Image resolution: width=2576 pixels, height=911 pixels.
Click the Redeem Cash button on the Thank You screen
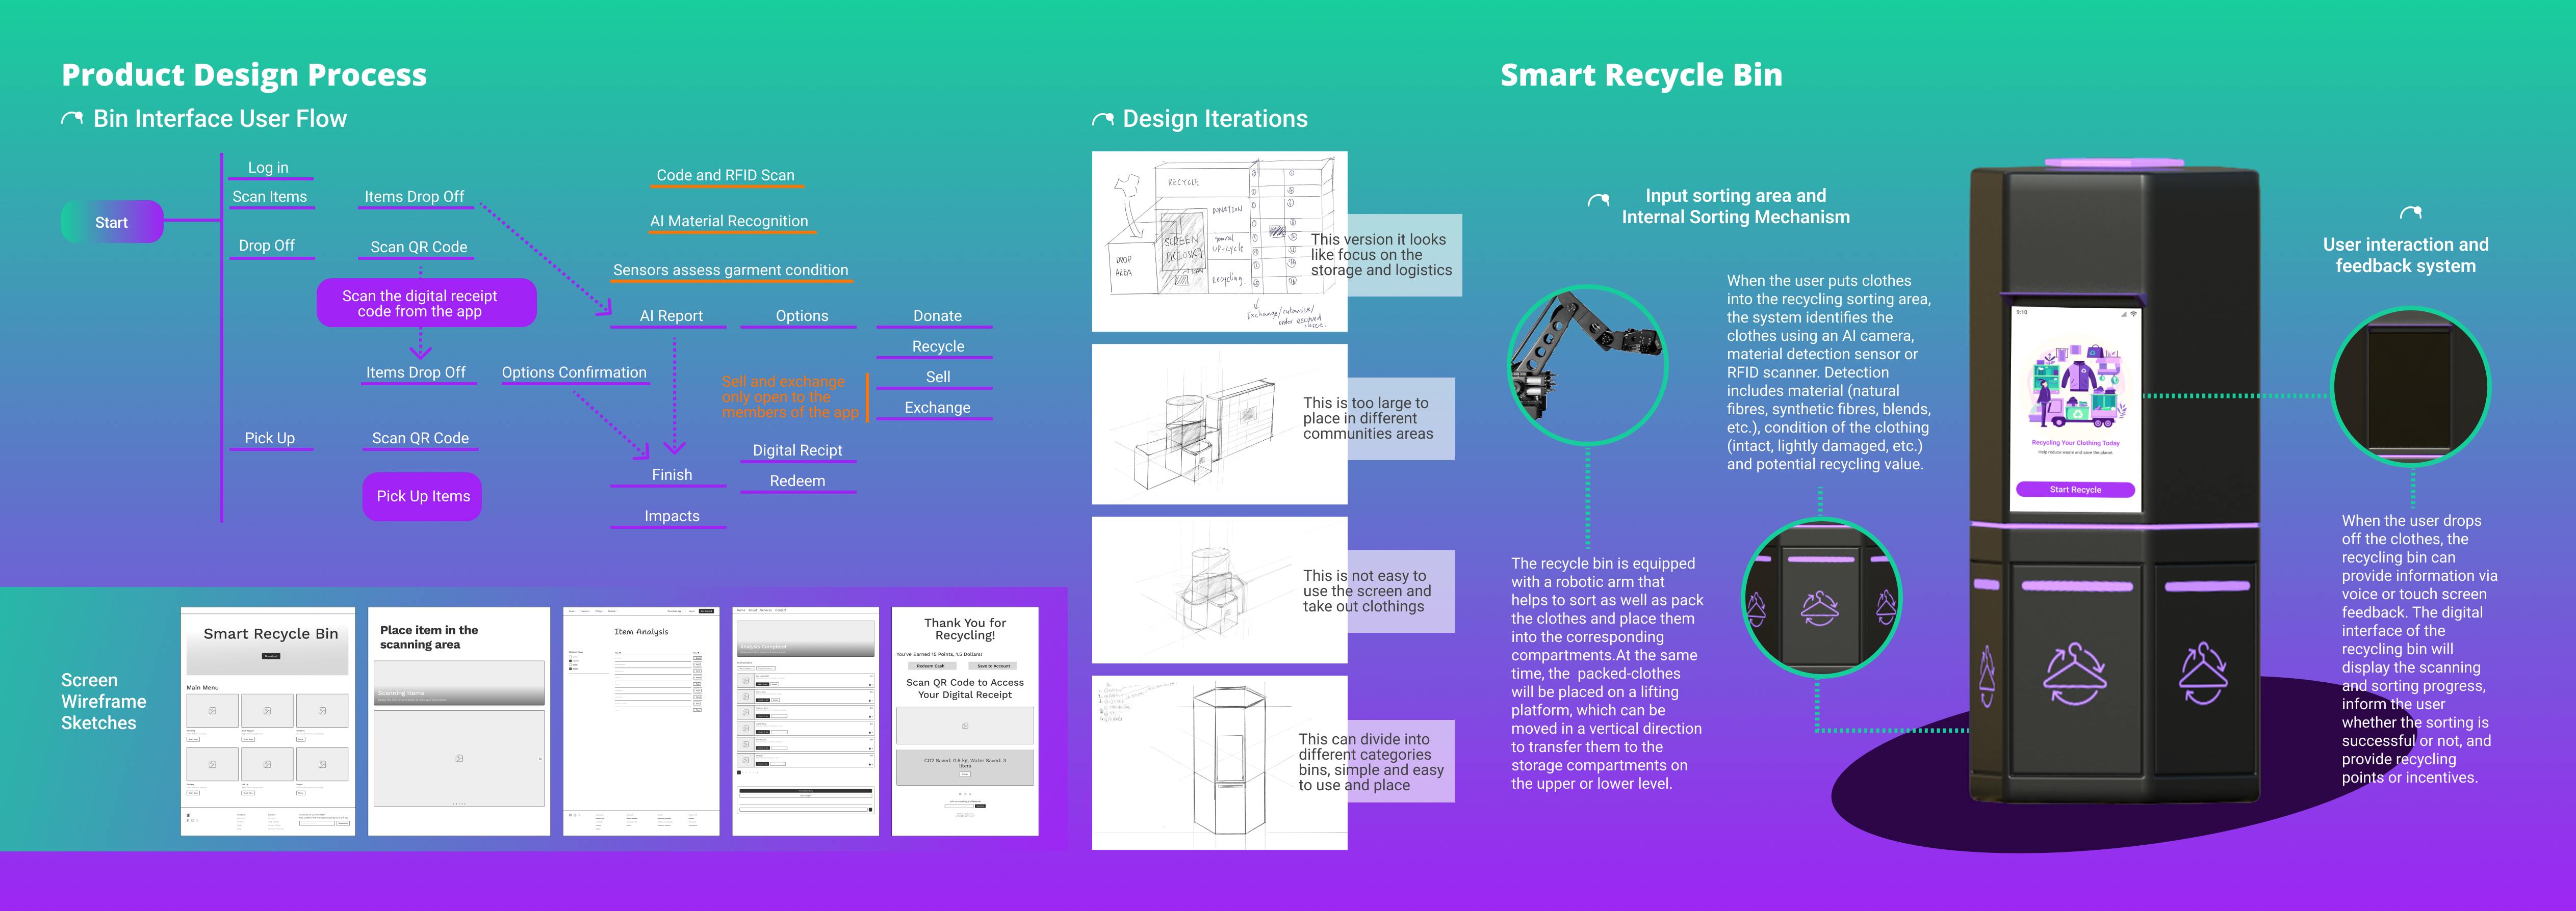tap(931, 666)
